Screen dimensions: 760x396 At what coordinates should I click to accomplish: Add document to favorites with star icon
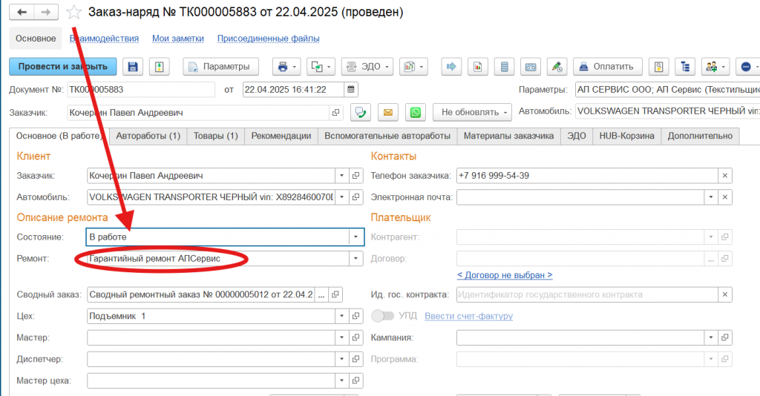(x=73, y=13)
